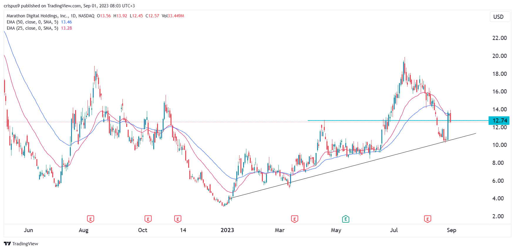Click the 18.00 price axis label
515x250 pixels.
(x=499, y=74)
